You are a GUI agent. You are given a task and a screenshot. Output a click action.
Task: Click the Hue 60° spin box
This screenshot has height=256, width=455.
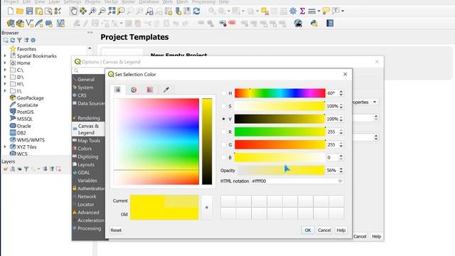(x=335, y=93)
